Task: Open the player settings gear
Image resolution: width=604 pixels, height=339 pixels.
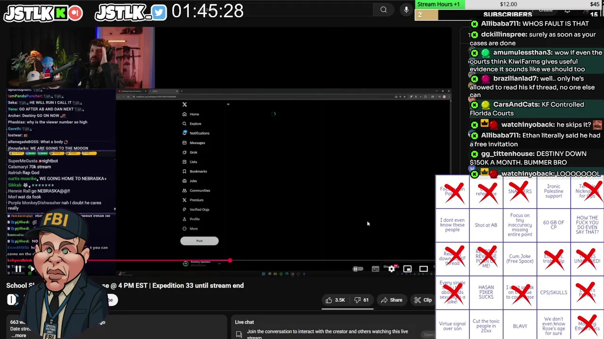Action: (392, 269)
